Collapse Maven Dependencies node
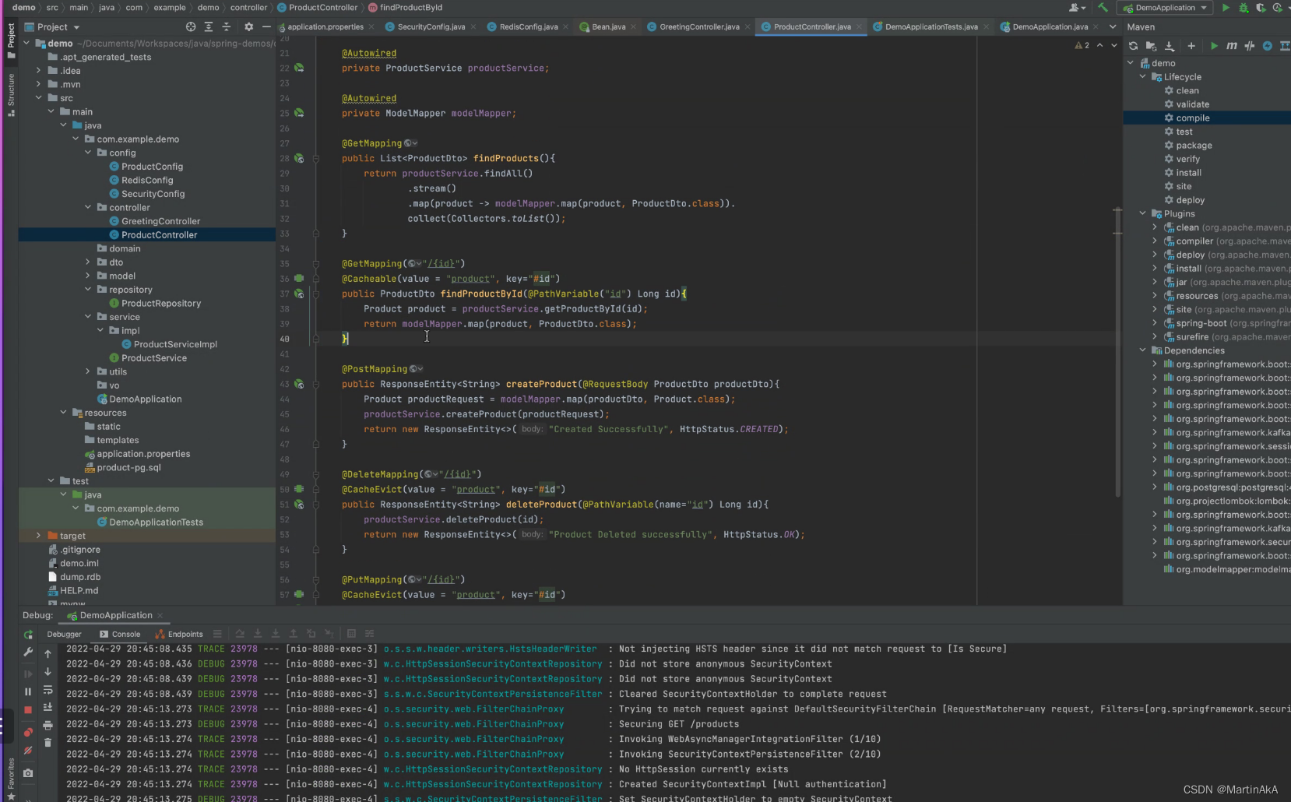Viewport: 1291px width, 802px height. click(x=1143, y=350)
